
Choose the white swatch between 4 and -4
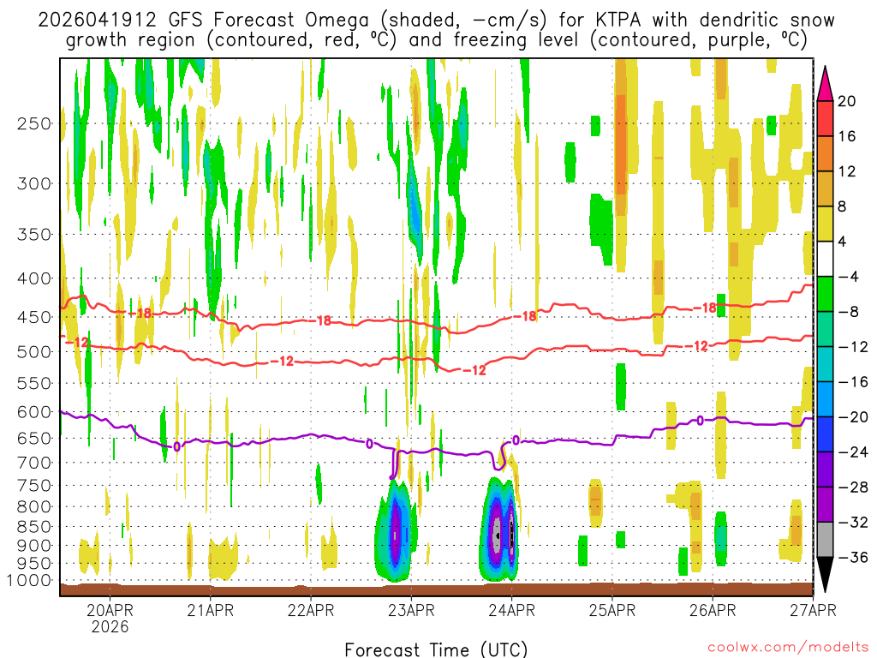(826, 259)
